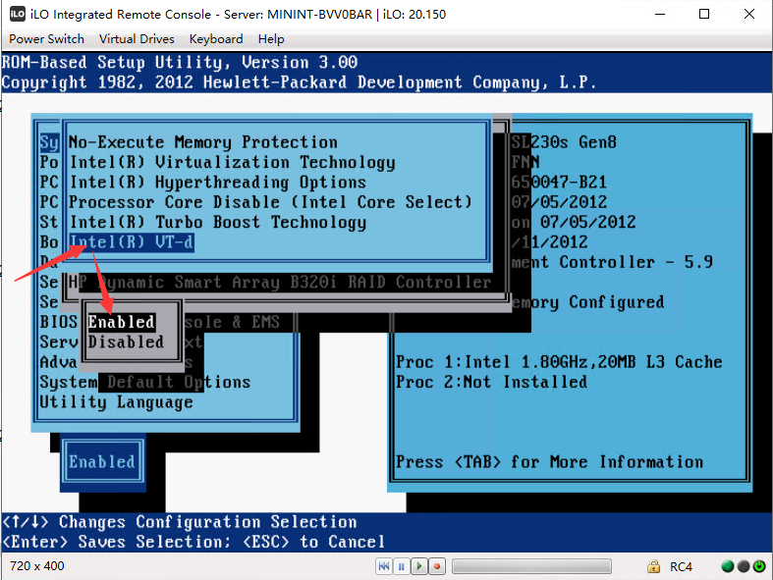The width and height of the screenshot is (773, 580).
Task: Click Proc 1 Intel 1.80GHz line
Action: tap(559, 362)
